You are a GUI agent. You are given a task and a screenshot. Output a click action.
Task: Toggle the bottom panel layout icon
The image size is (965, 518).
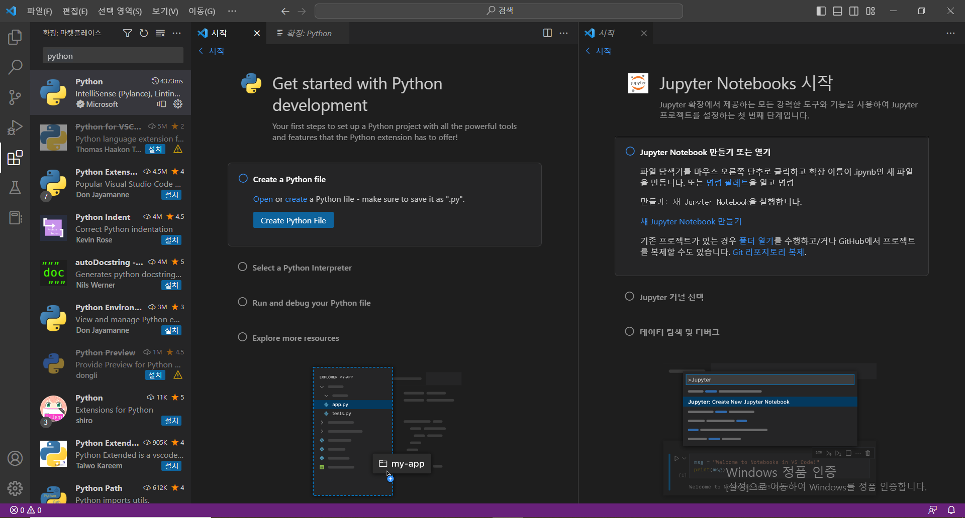click(837, 11)
